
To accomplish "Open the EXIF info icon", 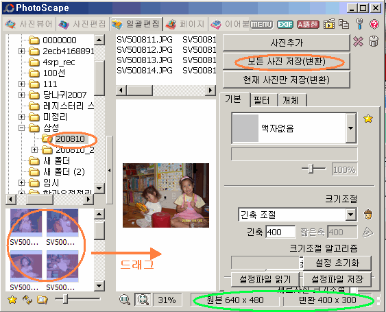I will pos(285,24).
